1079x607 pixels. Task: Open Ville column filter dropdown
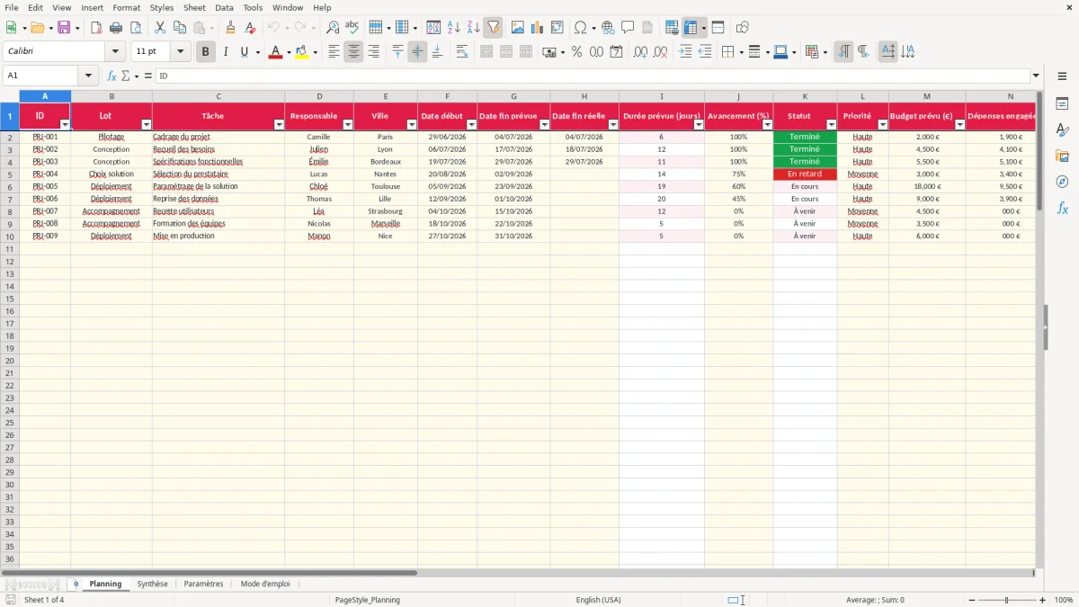[412, 125]
